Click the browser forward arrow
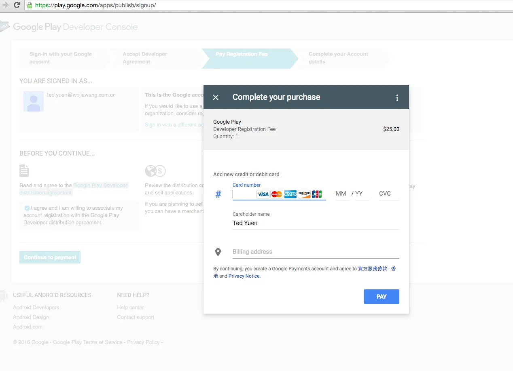 coord(5,5)
